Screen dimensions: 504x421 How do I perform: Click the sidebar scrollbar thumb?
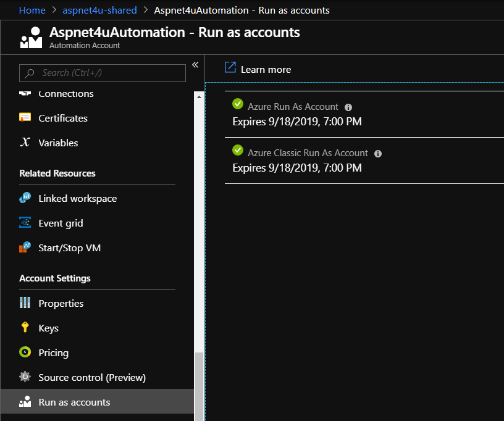199,386
